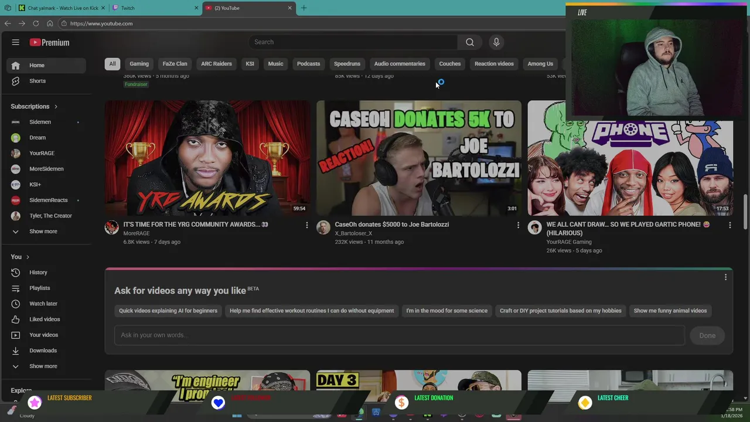The height and width of the screenshot is (422, 750).
Task: Click the browser address bar URL
Action: click(101, 23)
